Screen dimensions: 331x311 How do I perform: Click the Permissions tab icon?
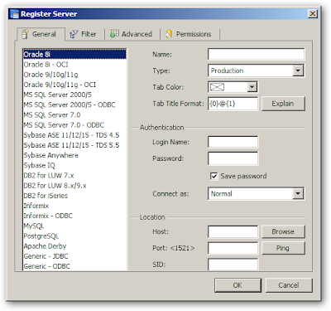169,34
